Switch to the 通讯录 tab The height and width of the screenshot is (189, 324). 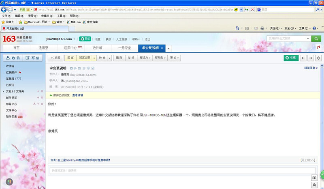[43, 48]
